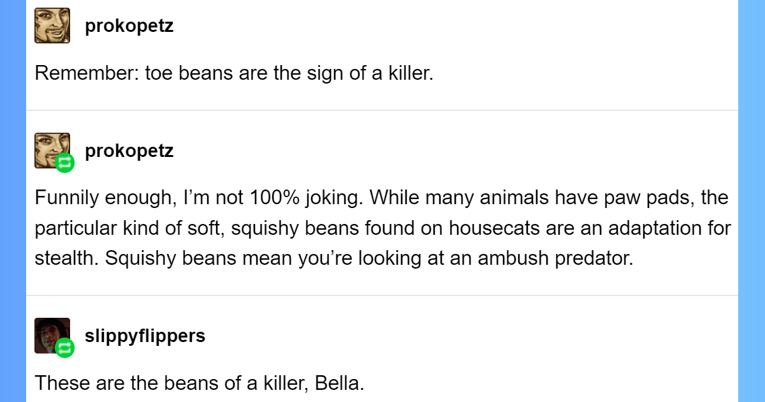Open the prokopetz username above the 'Funnily enough' post
The image size is (765, 402).
tap(129, 151)
